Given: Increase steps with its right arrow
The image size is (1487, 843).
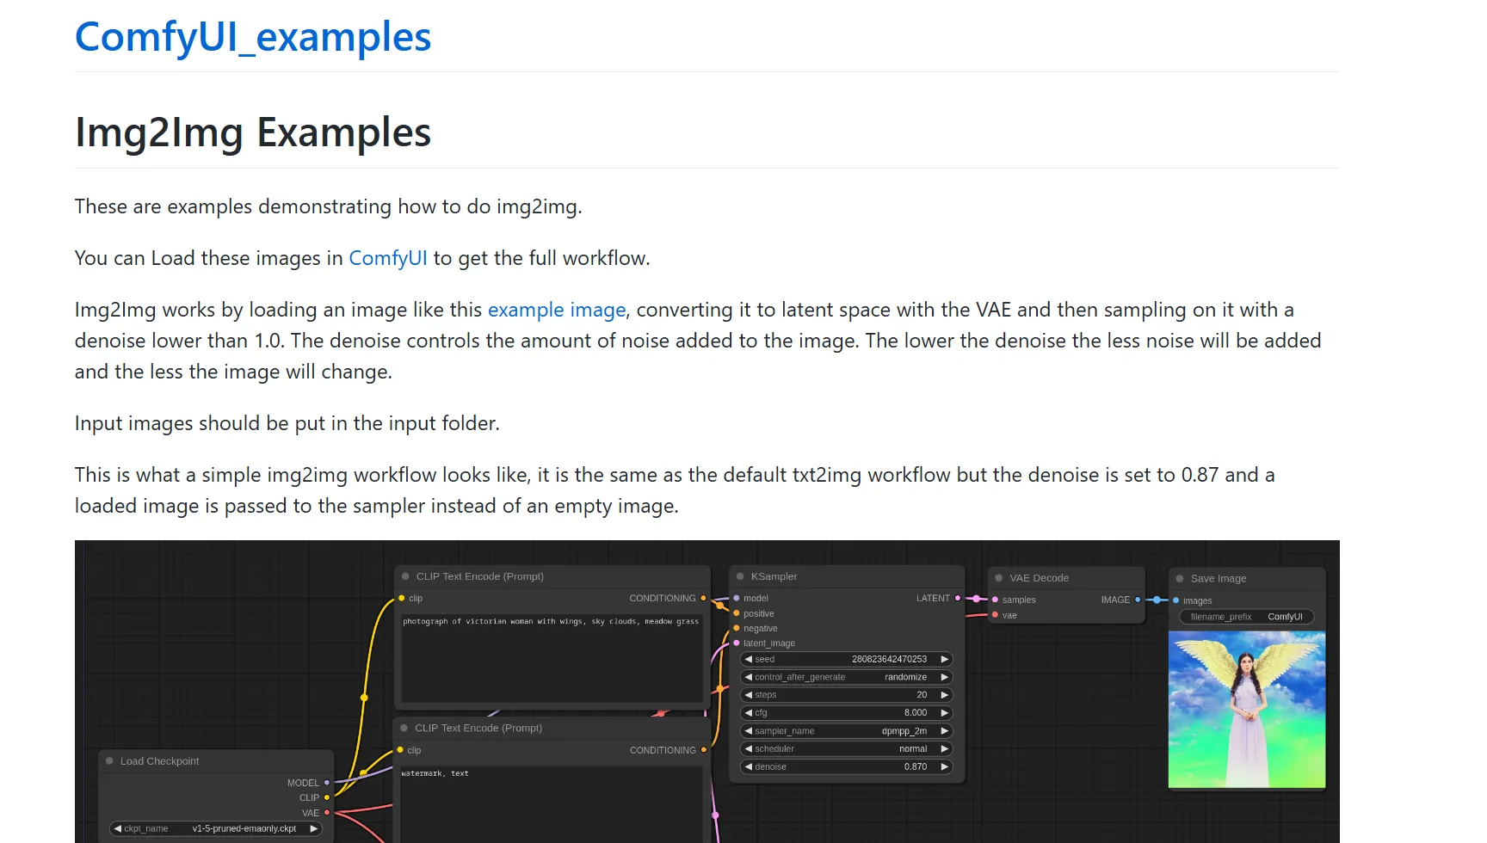Looking at the screenshot, I should coord(944,695).
